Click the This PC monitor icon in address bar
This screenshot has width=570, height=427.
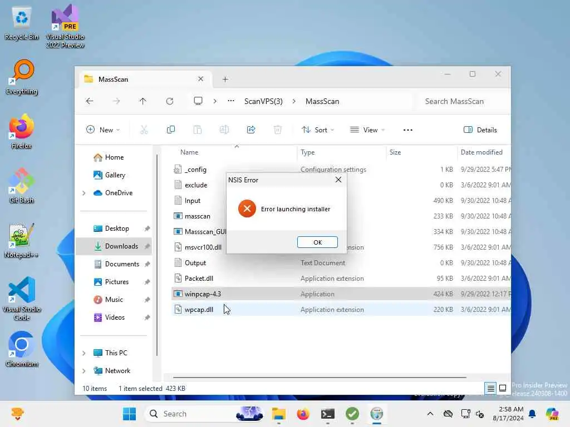coord(198,101)
